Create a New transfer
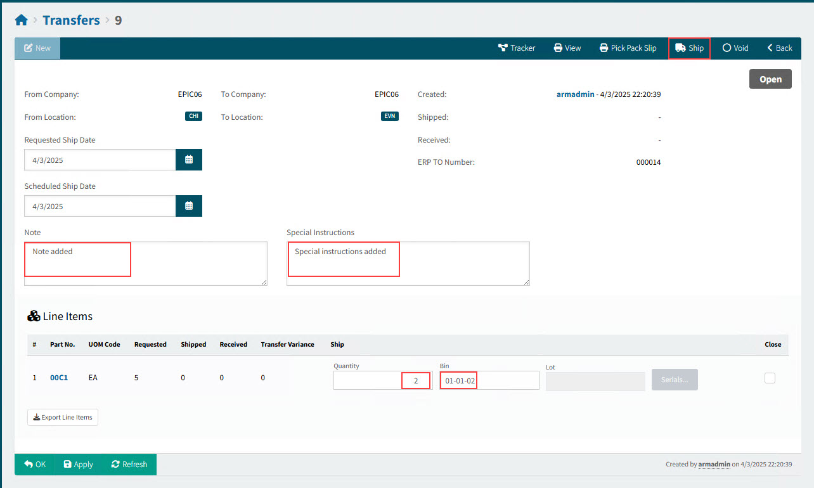Screen dimensions: 814x488 37,48
